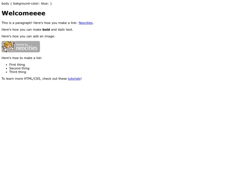Click the stray CSS text at top
Viewport: 246px width, 184px height.
tap(27, 4)
